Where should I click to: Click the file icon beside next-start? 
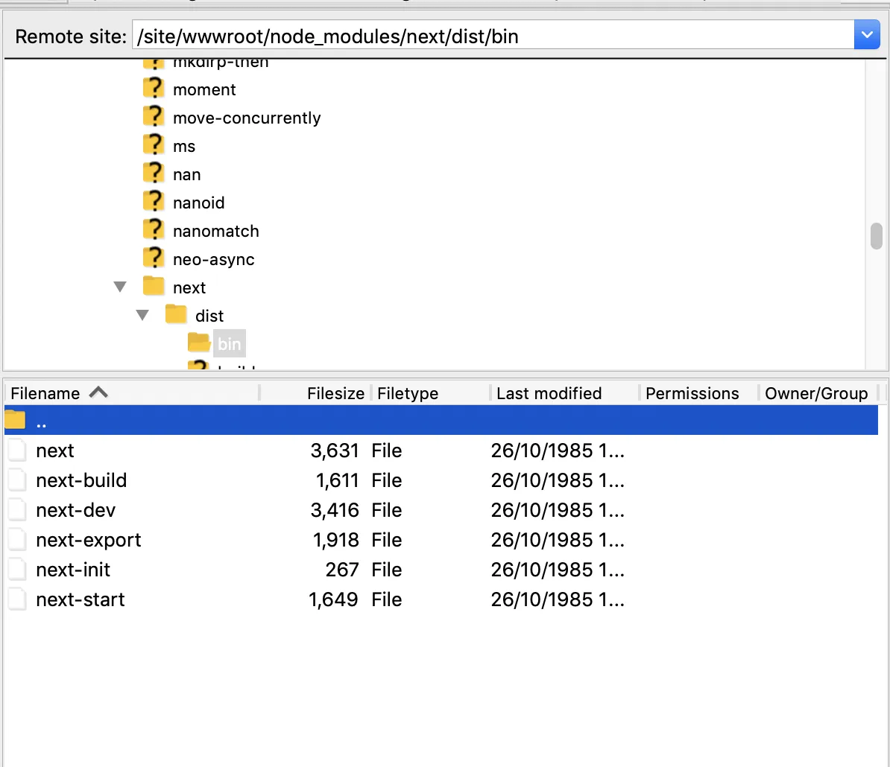[x=17, y=599]
